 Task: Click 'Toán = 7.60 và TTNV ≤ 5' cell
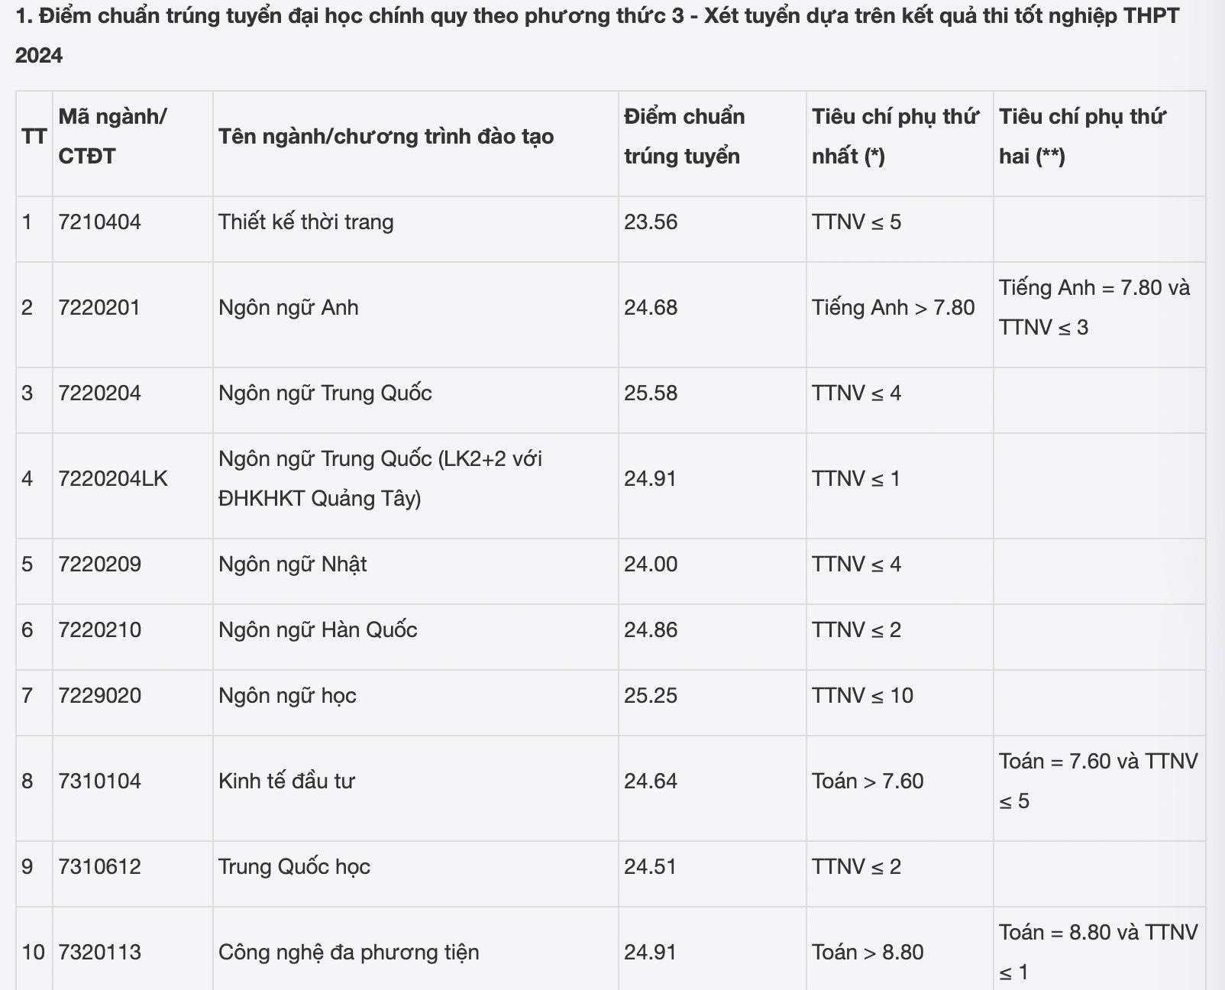tap(1097, 781)
